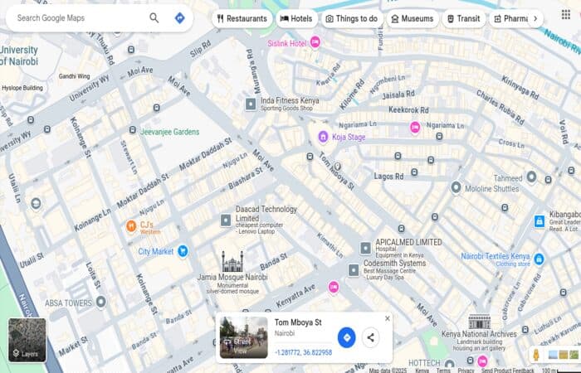Select the City Market shopping pin
581x373 pixels.
(x=183, y=251)
